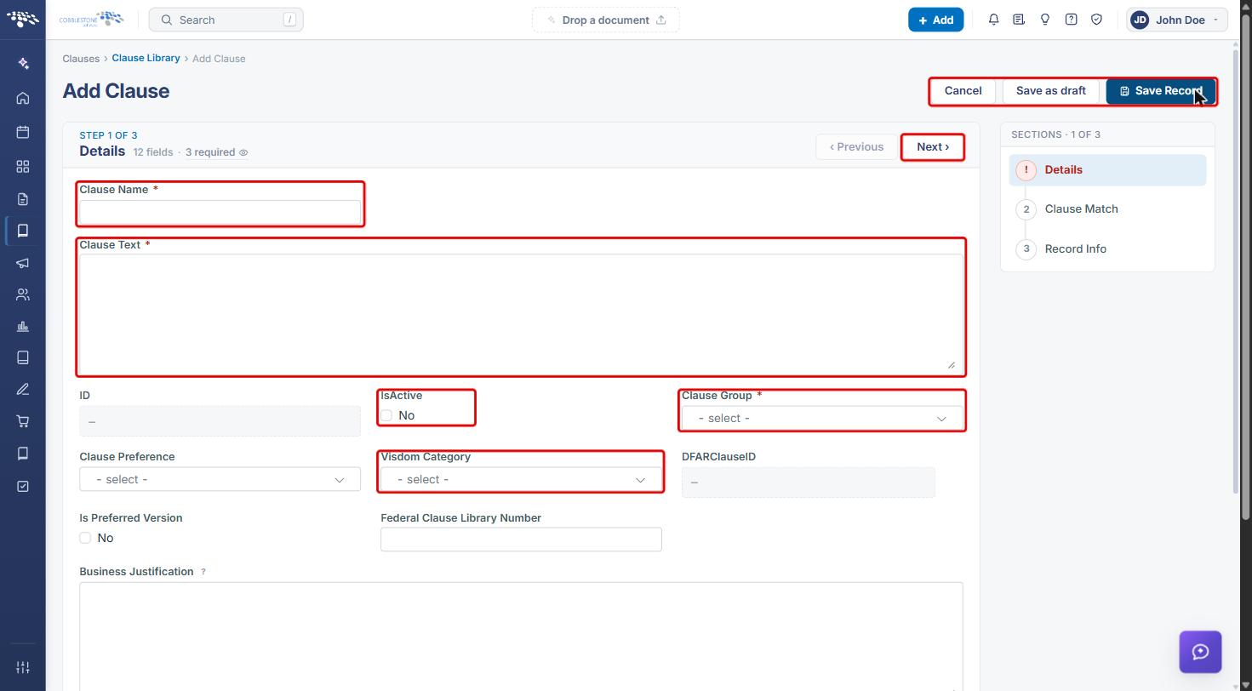Open the bar chart icon in sidebar
1252x691 pixels.
[x=23, y=327]
